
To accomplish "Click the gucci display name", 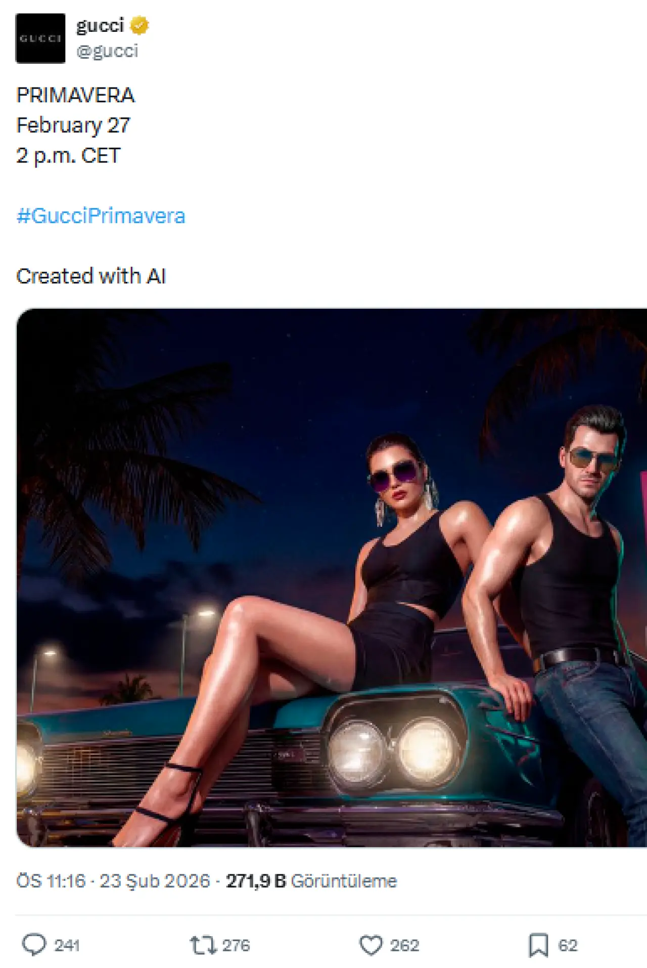I will pos(100,25).
